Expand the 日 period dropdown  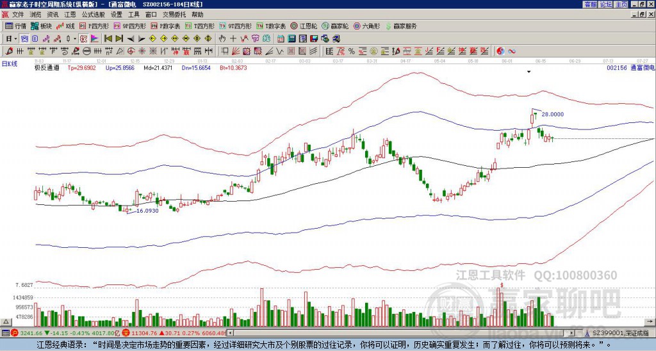point(15,39)
